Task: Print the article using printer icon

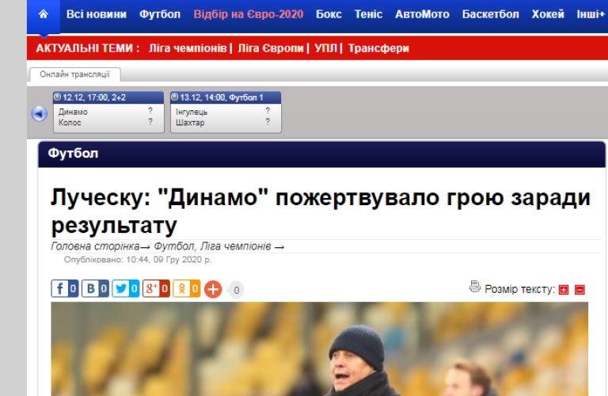Action: click(x=475, y=287)
